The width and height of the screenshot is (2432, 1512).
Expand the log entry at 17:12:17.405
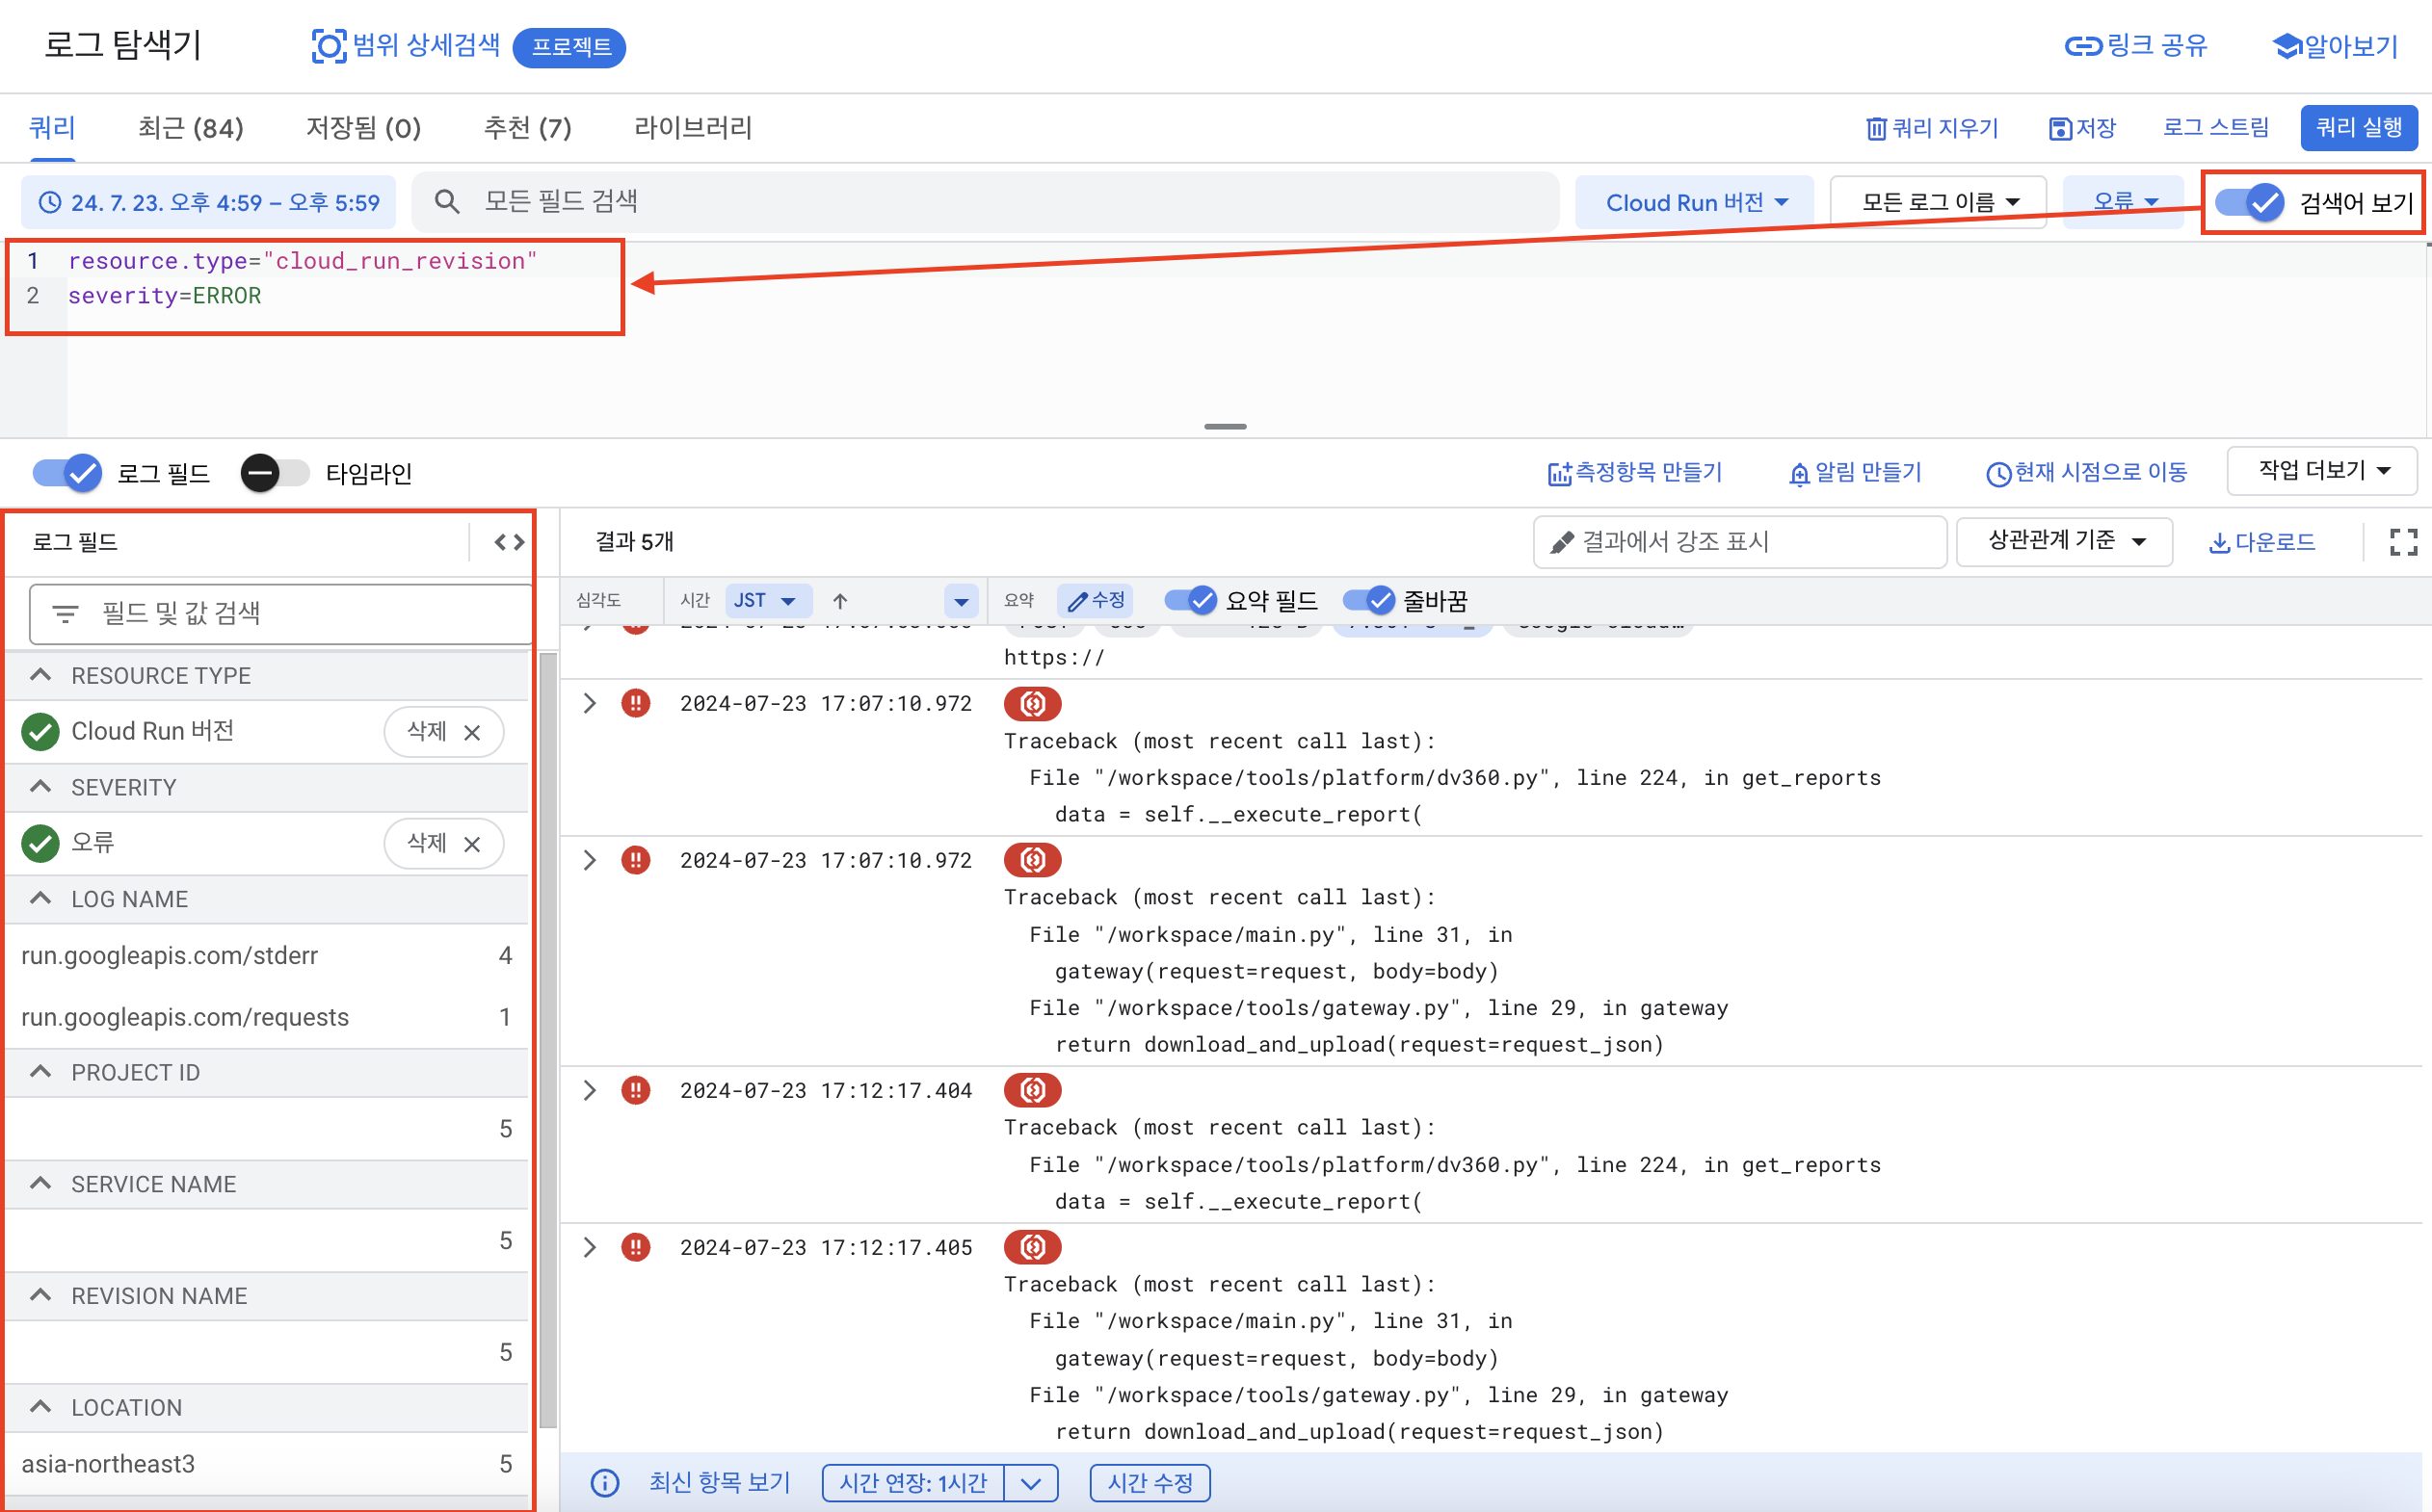(x=590, y=1247)
